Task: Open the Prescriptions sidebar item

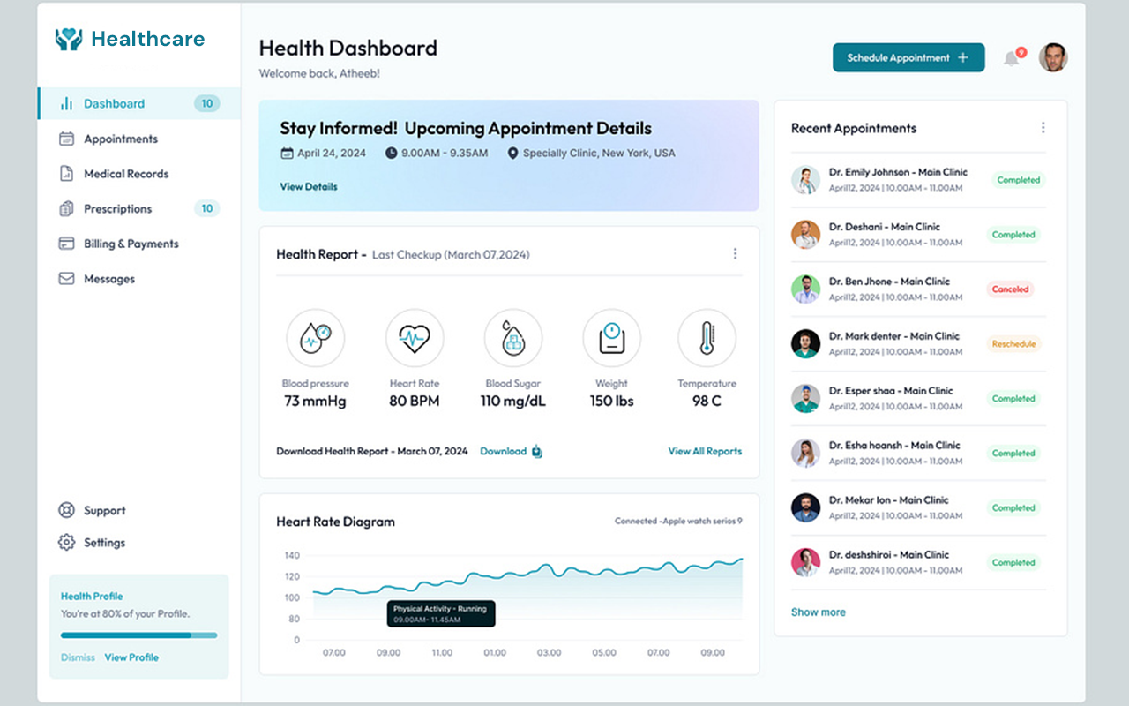Action: pyautogui.click(x=117, y=209)
